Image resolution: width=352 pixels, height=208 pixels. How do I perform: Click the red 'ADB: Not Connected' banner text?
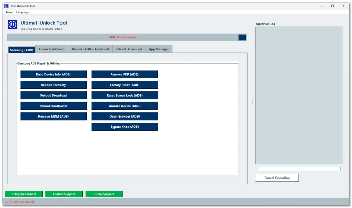[x=123, y=37]
